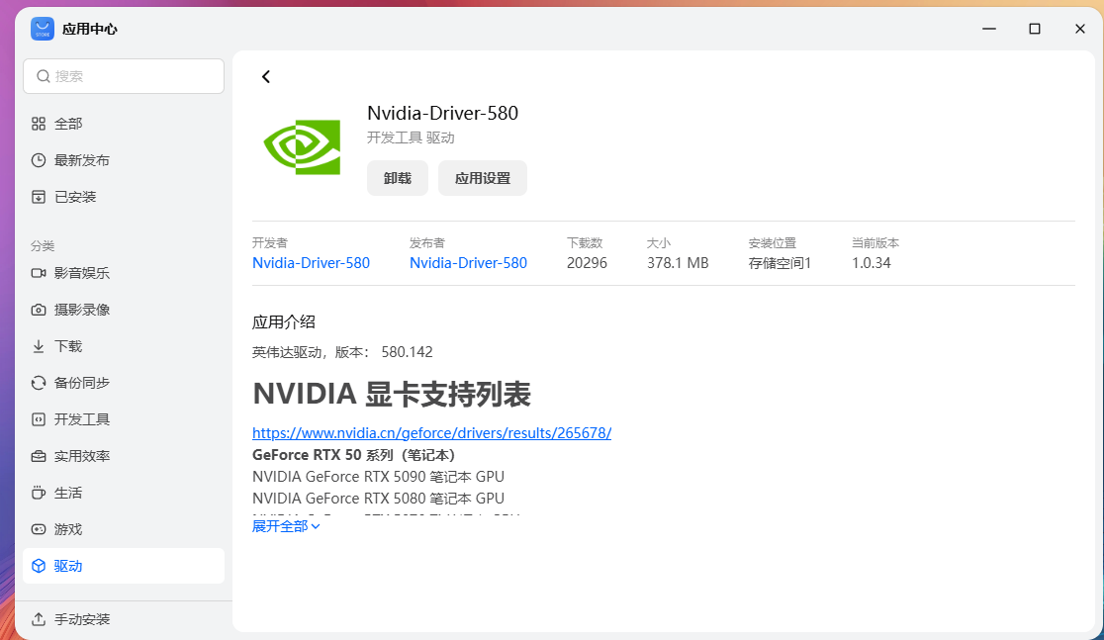Screen dimensions: 1104x640
Task: Click the install location 存储空间1
Action: pos(781,263)
